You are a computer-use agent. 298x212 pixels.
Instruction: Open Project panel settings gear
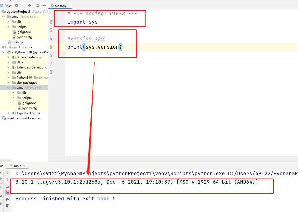point(38,6)
